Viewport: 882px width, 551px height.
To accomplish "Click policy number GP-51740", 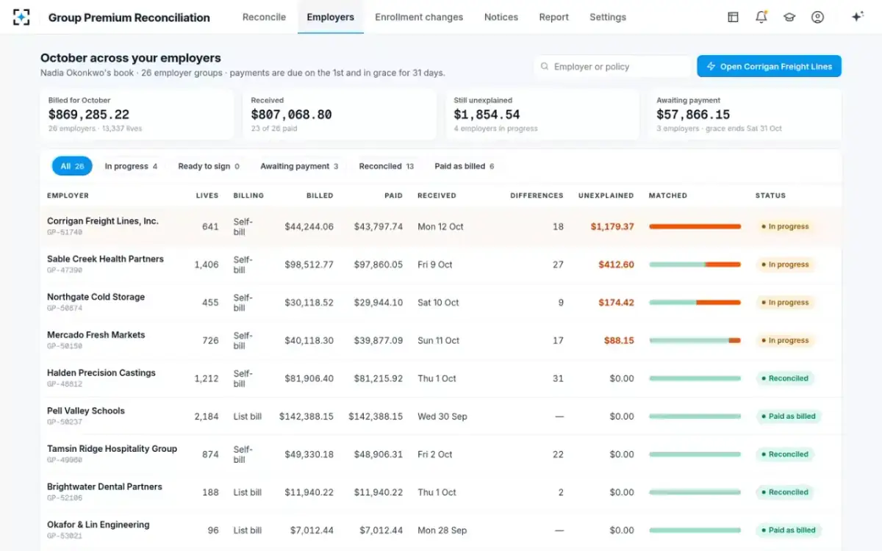I will click(x=65, y=232).
